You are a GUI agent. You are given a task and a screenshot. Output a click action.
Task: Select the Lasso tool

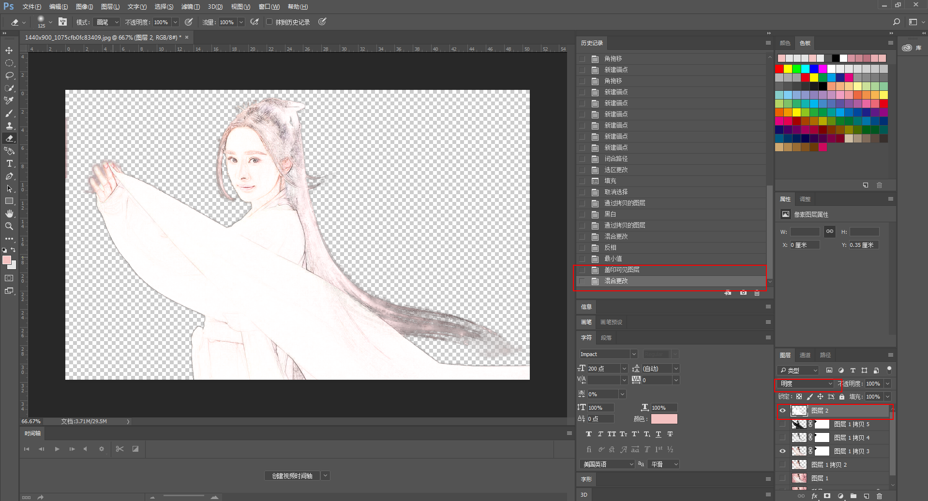[x=9, y=75]
